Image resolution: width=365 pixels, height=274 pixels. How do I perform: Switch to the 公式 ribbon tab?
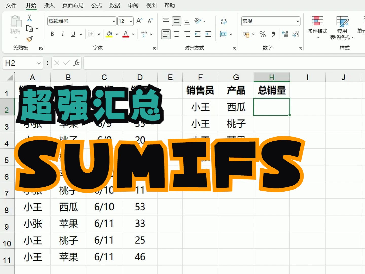(96, 5)
